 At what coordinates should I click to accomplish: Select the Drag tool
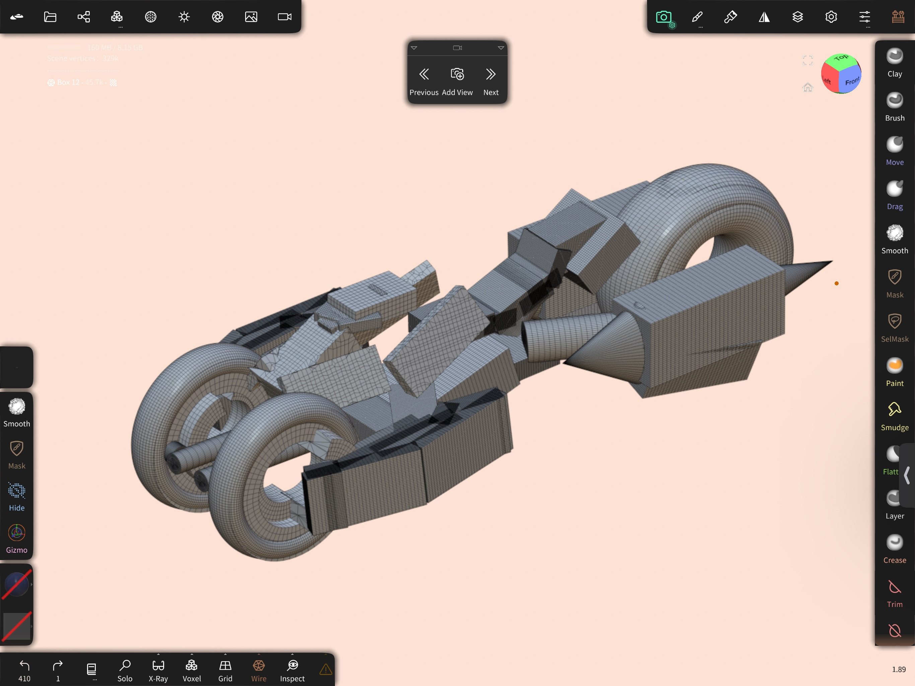[x=895, y=196]
